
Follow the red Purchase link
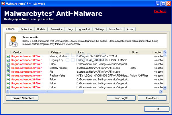[x=160, y=11]
